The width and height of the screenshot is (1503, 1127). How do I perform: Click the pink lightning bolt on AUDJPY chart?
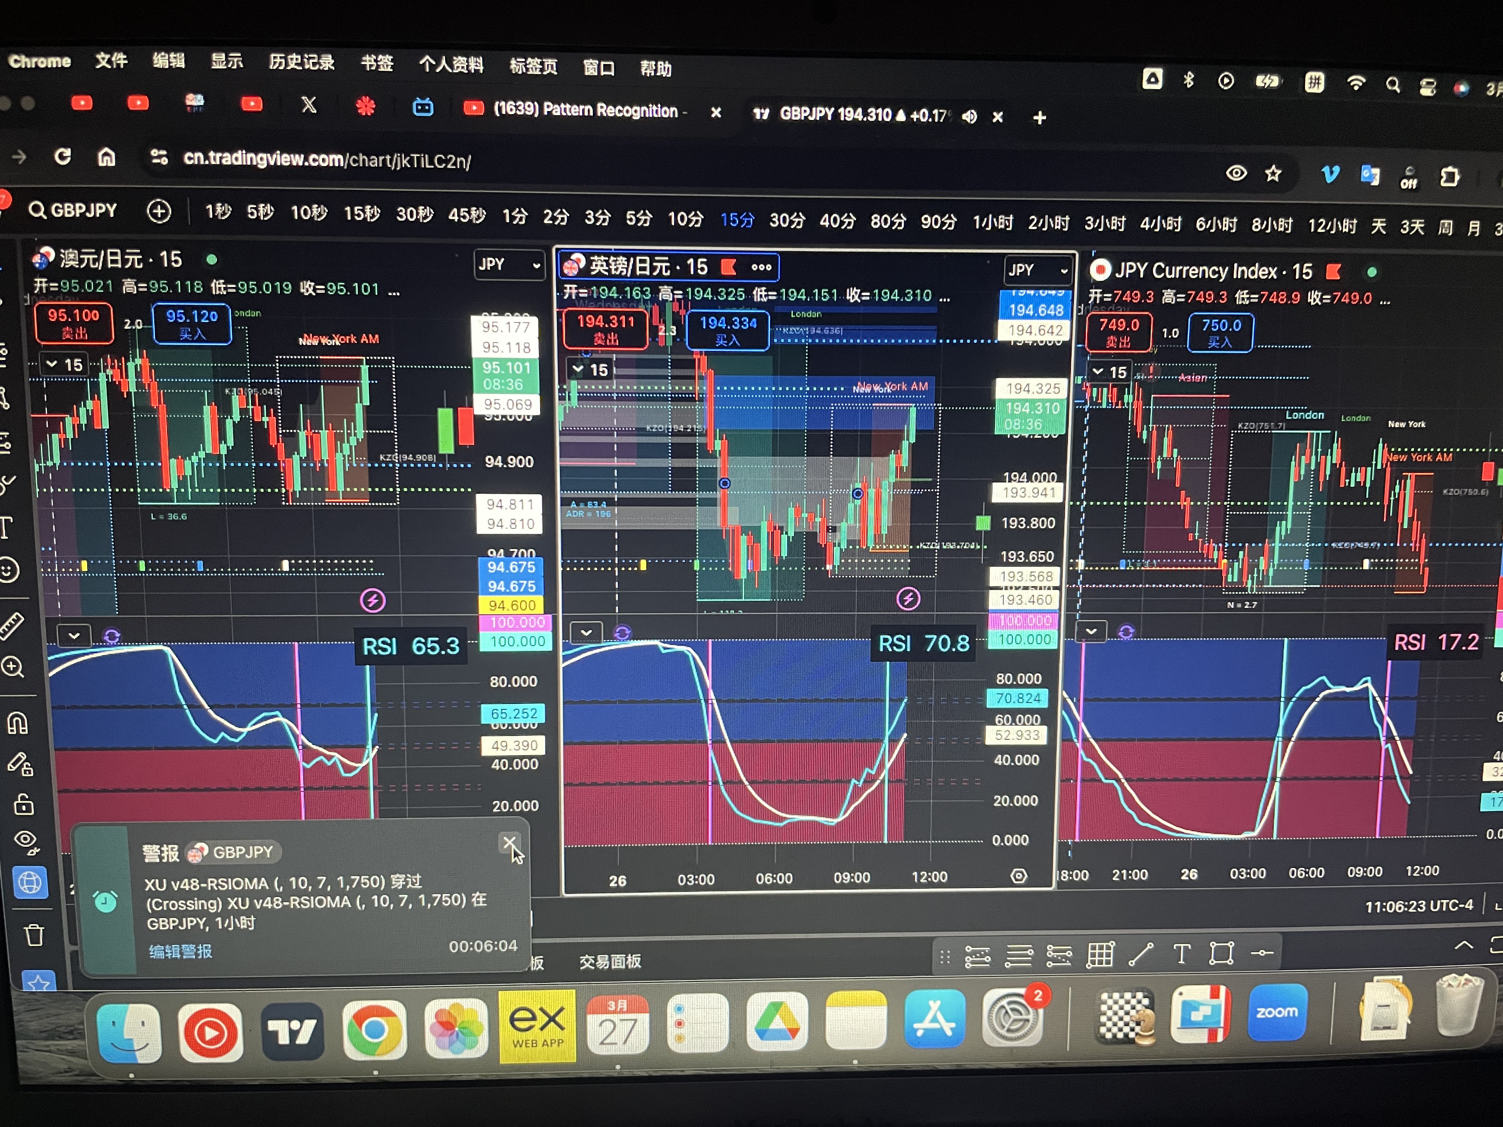tap(372, 600)
